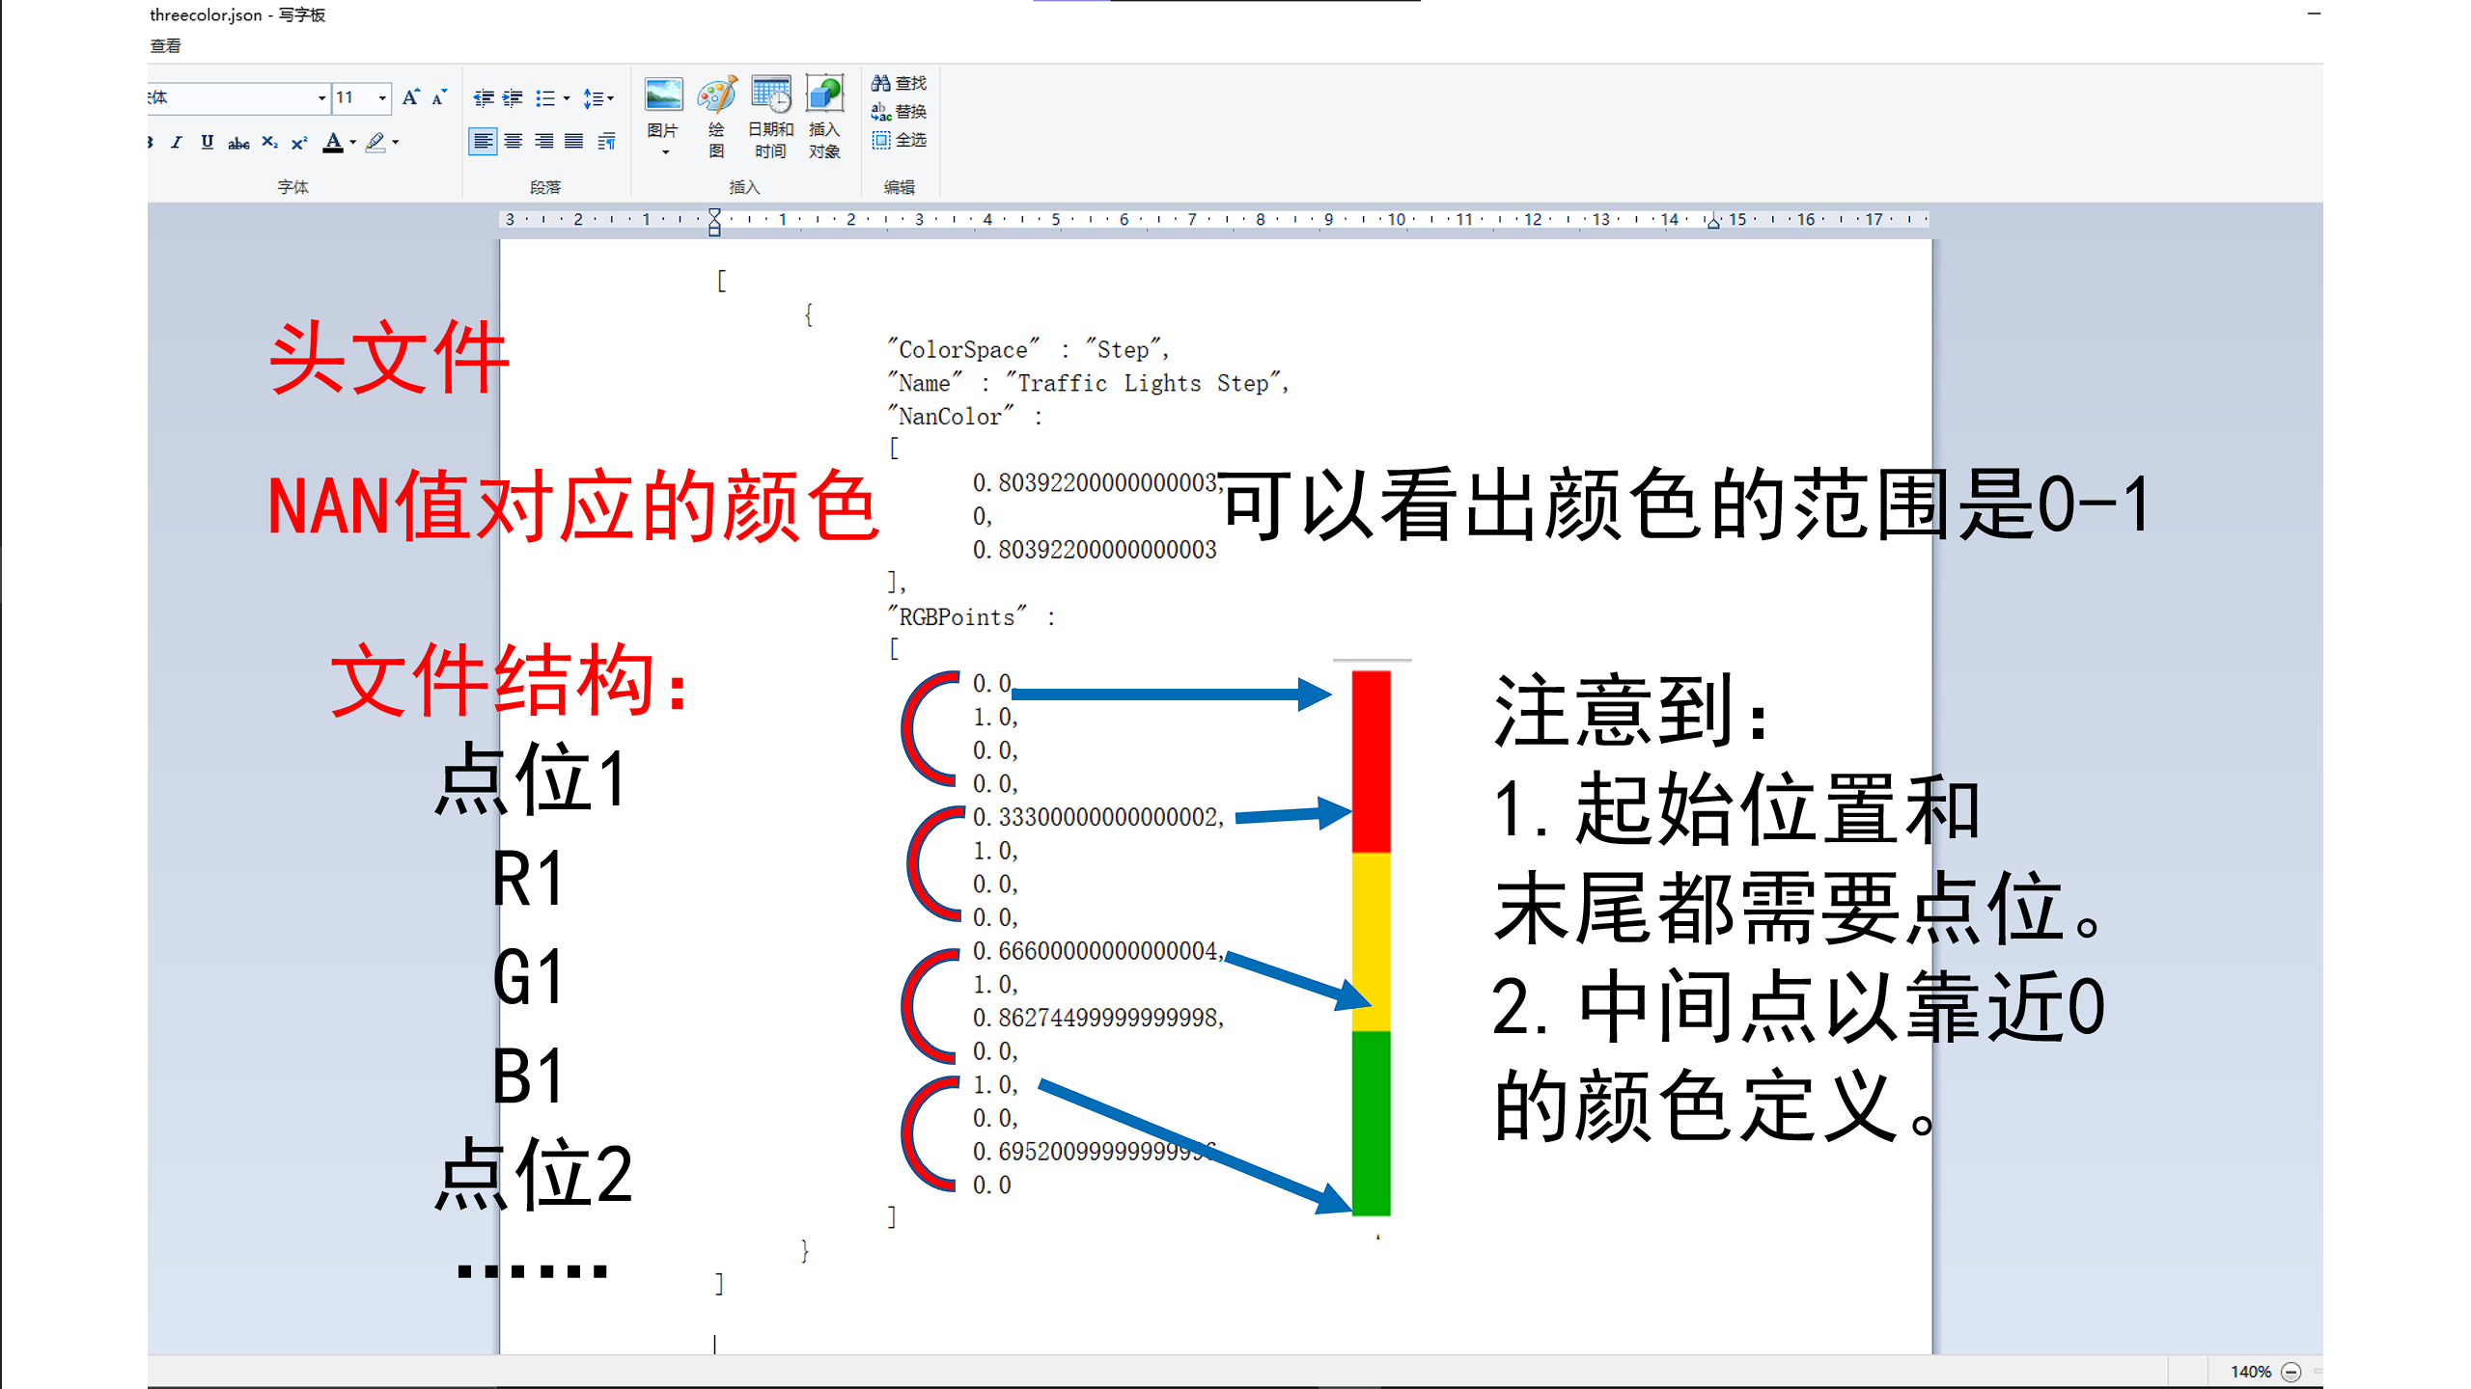Decrease the paragraph indent

(484, 98)
